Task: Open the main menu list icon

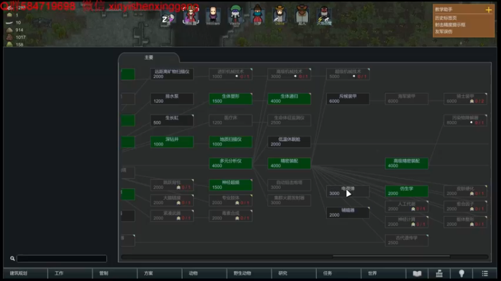Action: coord(485,274)
